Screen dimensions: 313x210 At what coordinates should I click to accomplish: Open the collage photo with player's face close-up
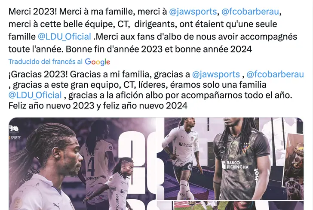coord(82,164)
